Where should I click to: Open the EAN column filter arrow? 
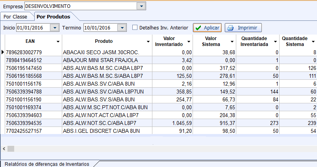[58, 41]
